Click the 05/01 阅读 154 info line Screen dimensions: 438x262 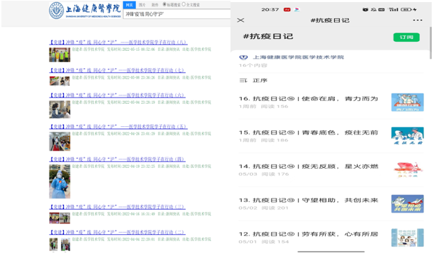coord(264,242)
